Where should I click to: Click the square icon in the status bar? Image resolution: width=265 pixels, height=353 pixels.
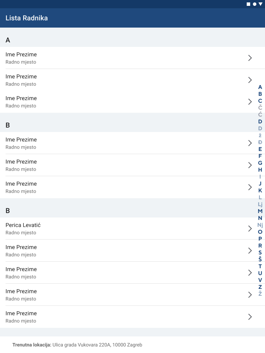tap(248, 4)
